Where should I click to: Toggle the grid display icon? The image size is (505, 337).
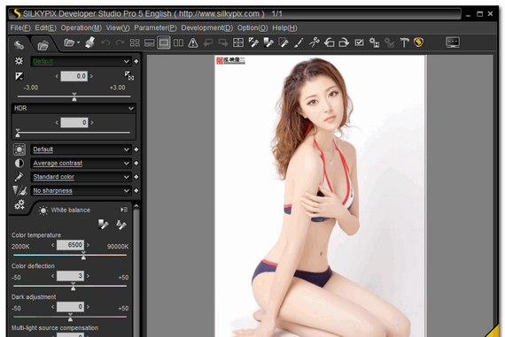pos(238,42)
